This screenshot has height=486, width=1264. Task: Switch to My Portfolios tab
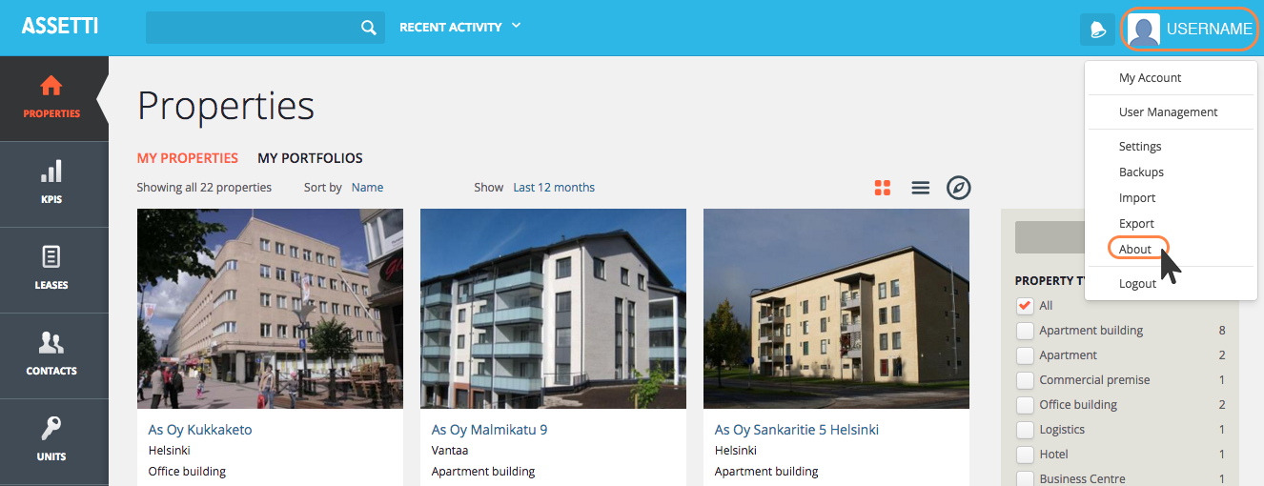(x=310, y=158)
